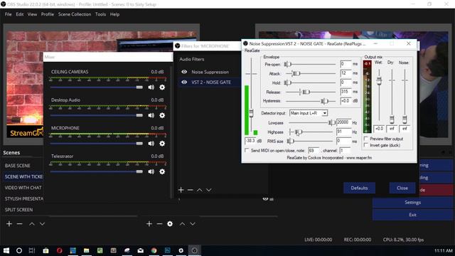The height and width of the screenshot is (256, 455).
Task: Open Telestrator gear settings
Action: click(x=162, y=172)
